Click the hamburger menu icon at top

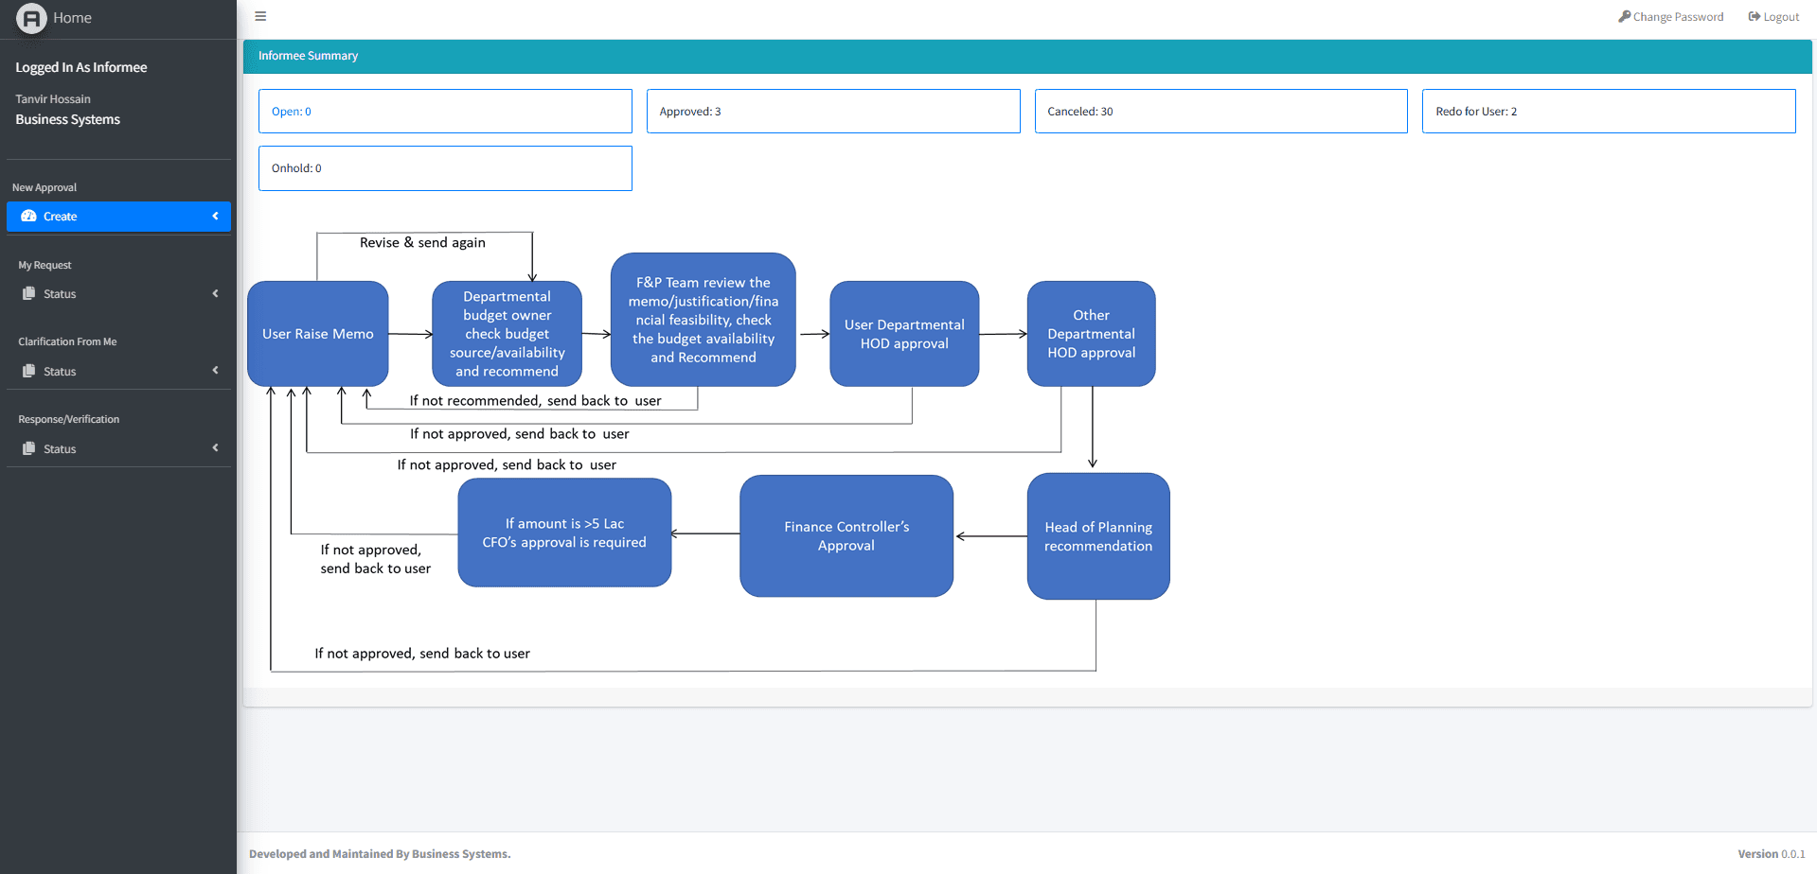260,16
